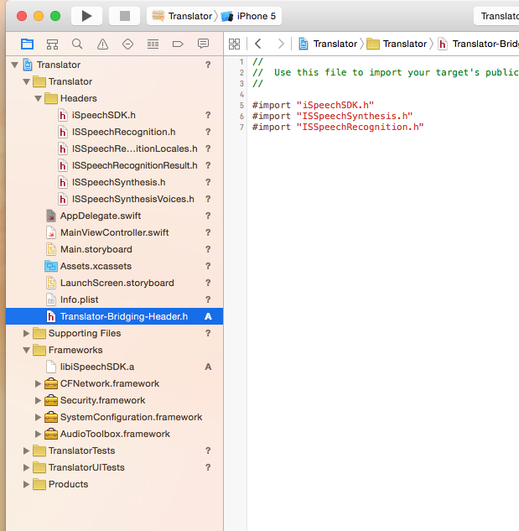Click import "iSpeechSDK.h" code line

pyautogui.click(x=313, y=105)
